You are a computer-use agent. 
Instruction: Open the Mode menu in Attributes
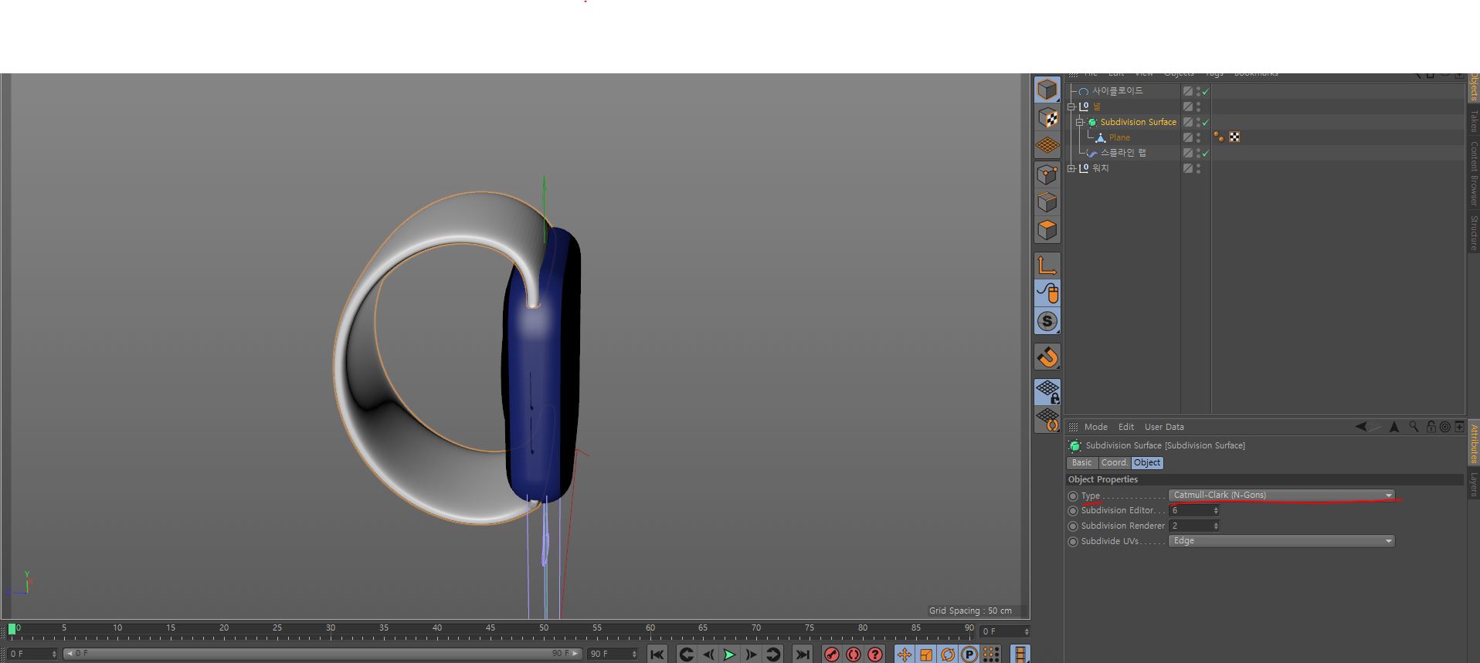[1095, 427]
